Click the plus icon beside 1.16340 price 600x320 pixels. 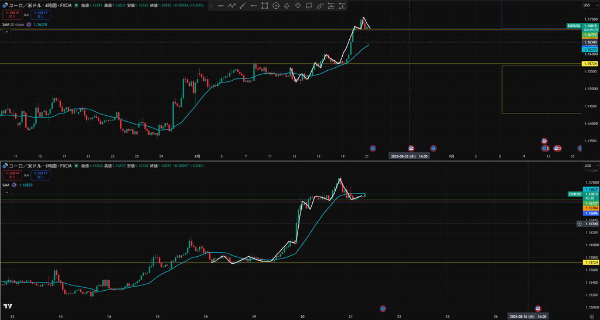(579, 224)
